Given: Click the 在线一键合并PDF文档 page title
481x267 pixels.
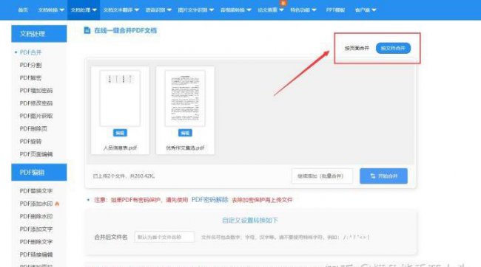Looking at the screenshot, I should (x=126, y=30).
